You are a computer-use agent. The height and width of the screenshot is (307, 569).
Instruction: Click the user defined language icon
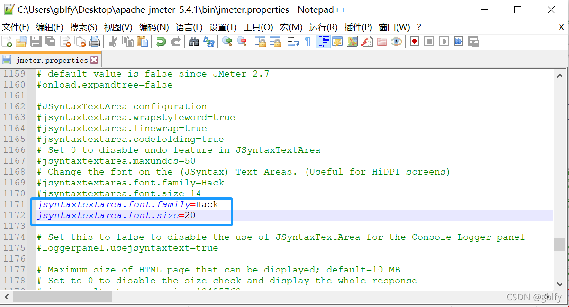click(x=337, y=42)
